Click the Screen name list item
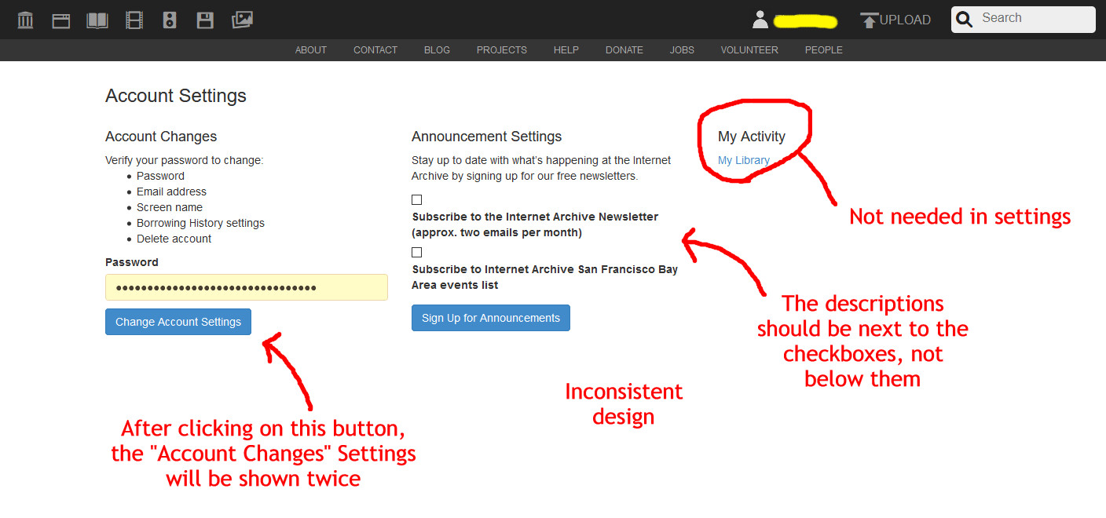Image resolution: width=1106 pixels, height=518 pixels. (170, 207)
